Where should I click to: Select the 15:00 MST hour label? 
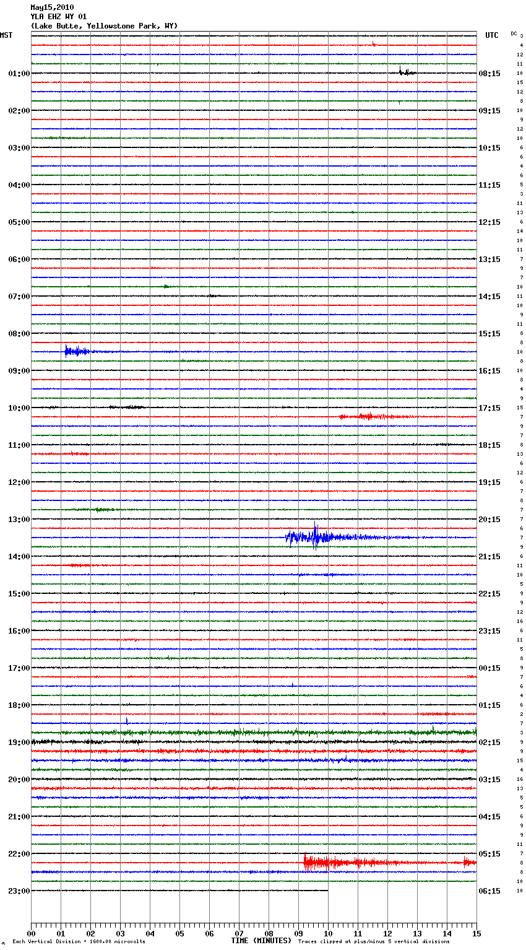point(19,594)
